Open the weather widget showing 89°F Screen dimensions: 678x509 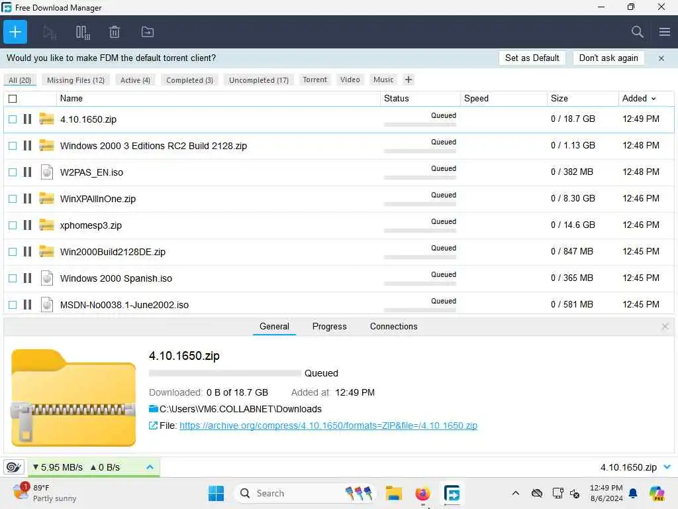(x=44, y=493)
